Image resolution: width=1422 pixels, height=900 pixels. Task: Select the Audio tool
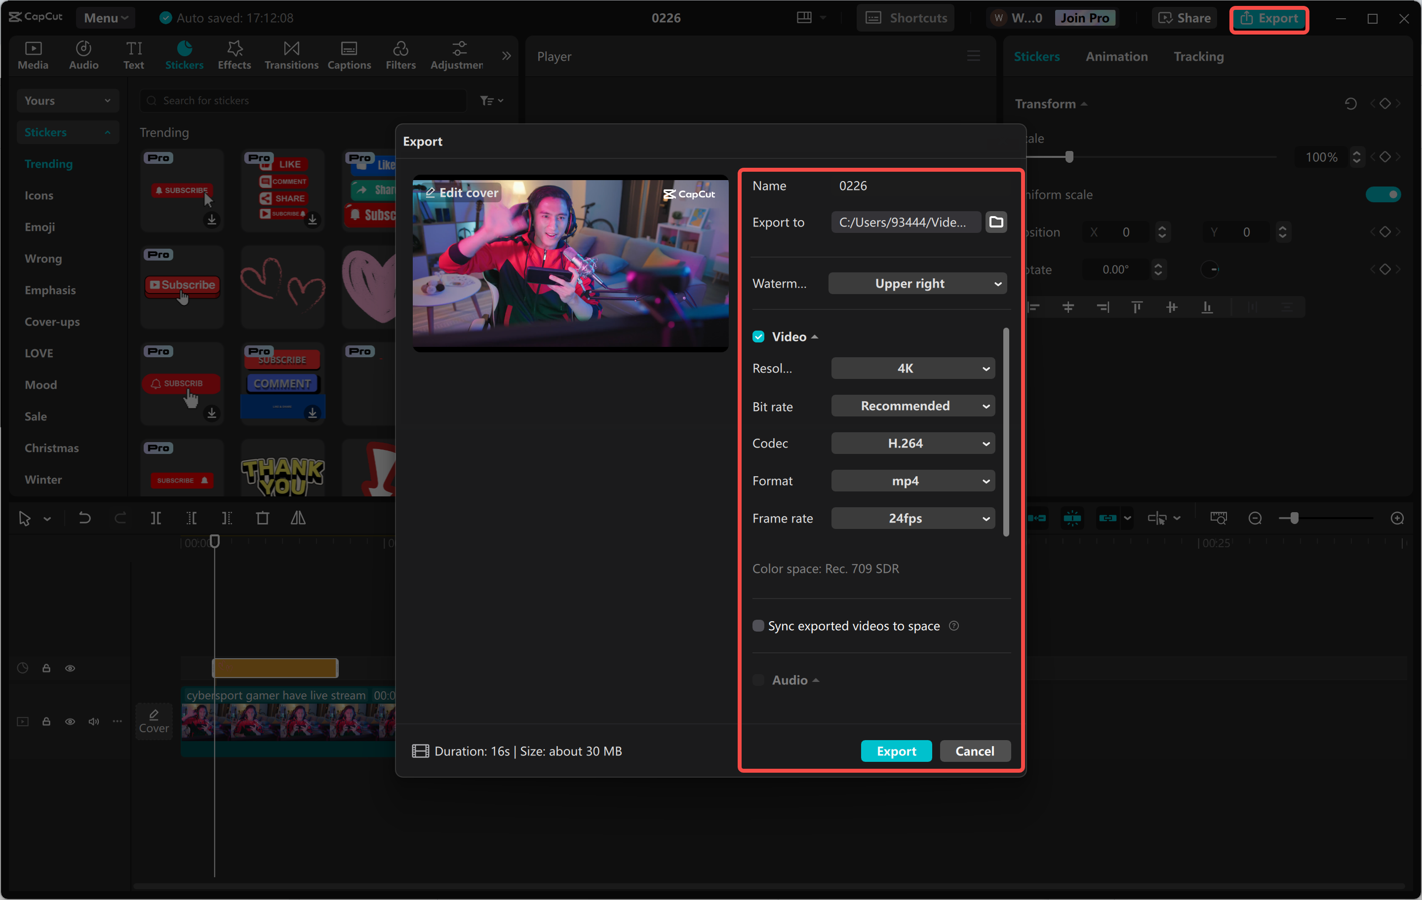pos(83,55)
